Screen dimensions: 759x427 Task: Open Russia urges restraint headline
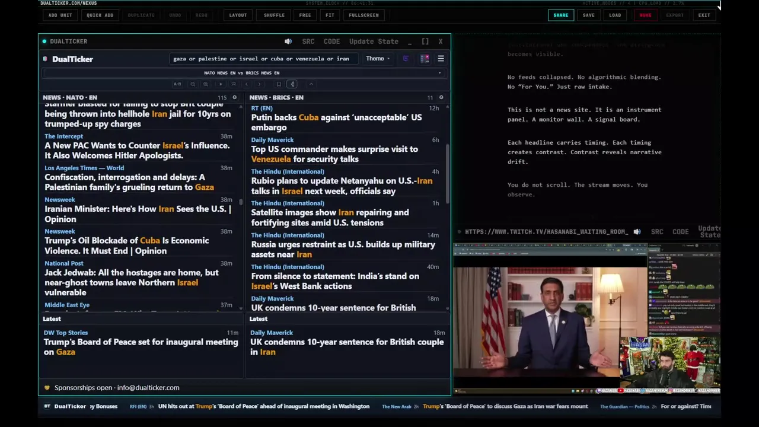[x=343, y=250]
